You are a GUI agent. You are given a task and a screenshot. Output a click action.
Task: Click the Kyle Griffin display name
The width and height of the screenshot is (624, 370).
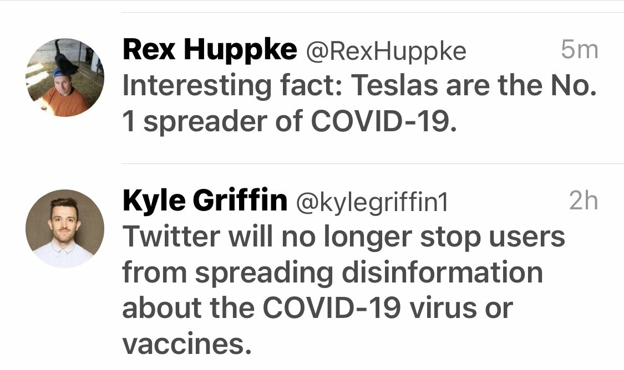coord(205,201)
